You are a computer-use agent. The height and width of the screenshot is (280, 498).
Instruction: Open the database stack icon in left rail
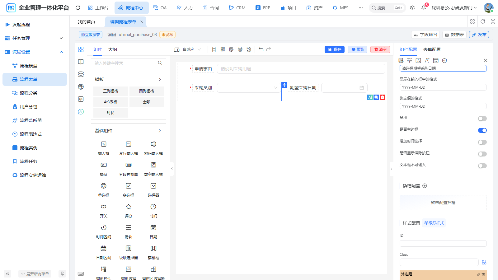[81, 74]
